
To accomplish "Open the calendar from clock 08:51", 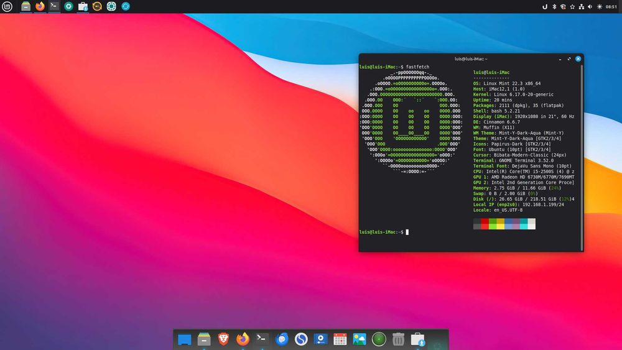I will coord(611,7).
